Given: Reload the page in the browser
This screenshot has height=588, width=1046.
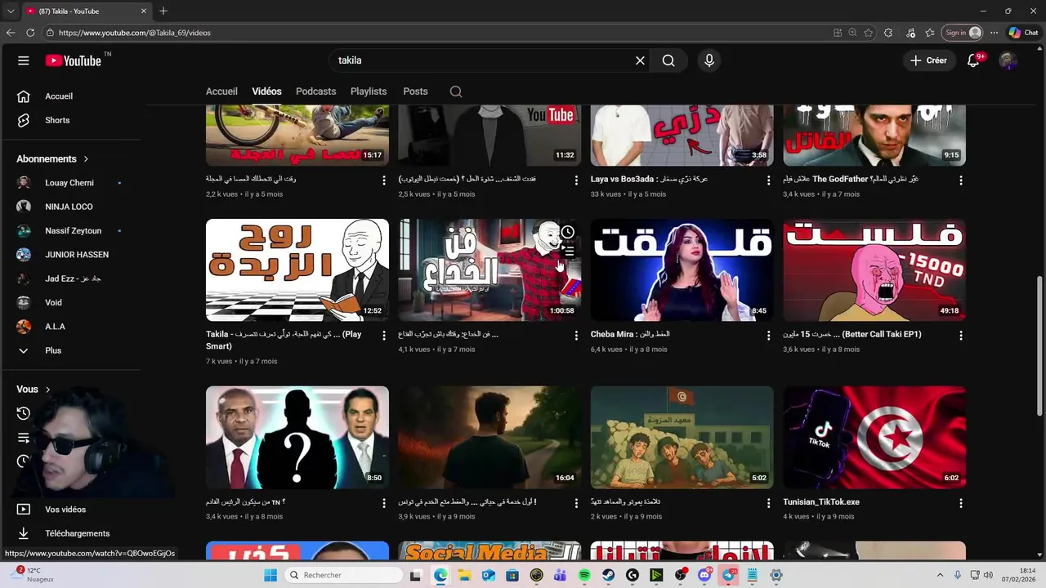Looking at the screenshot, I should (30, 33).
